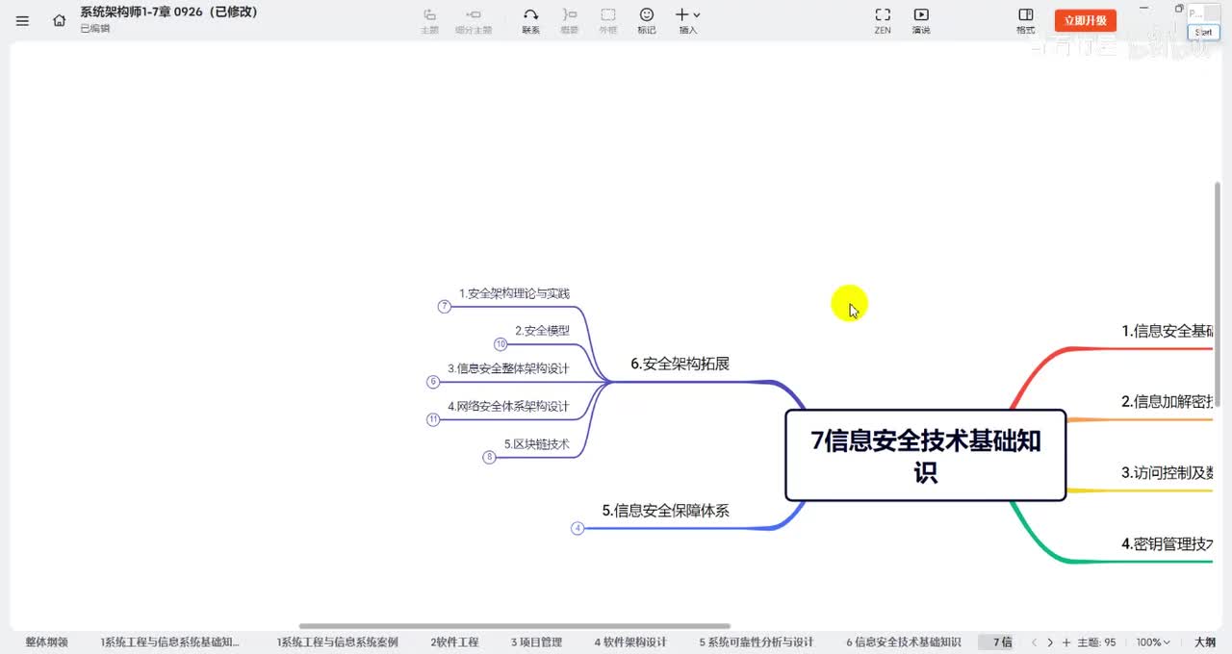
Task: Select the 2.安全模型 subtopic
Action: (x=542, y=330)
